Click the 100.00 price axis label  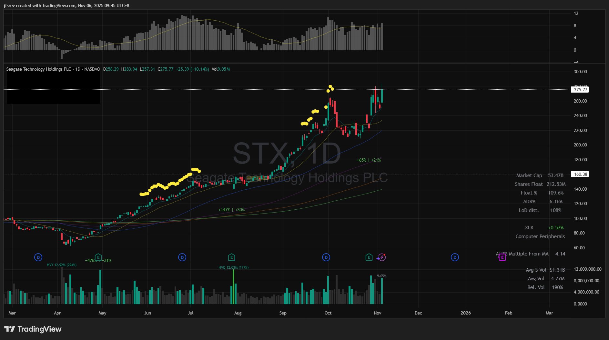pyautogui.click(x=580, y=219)
